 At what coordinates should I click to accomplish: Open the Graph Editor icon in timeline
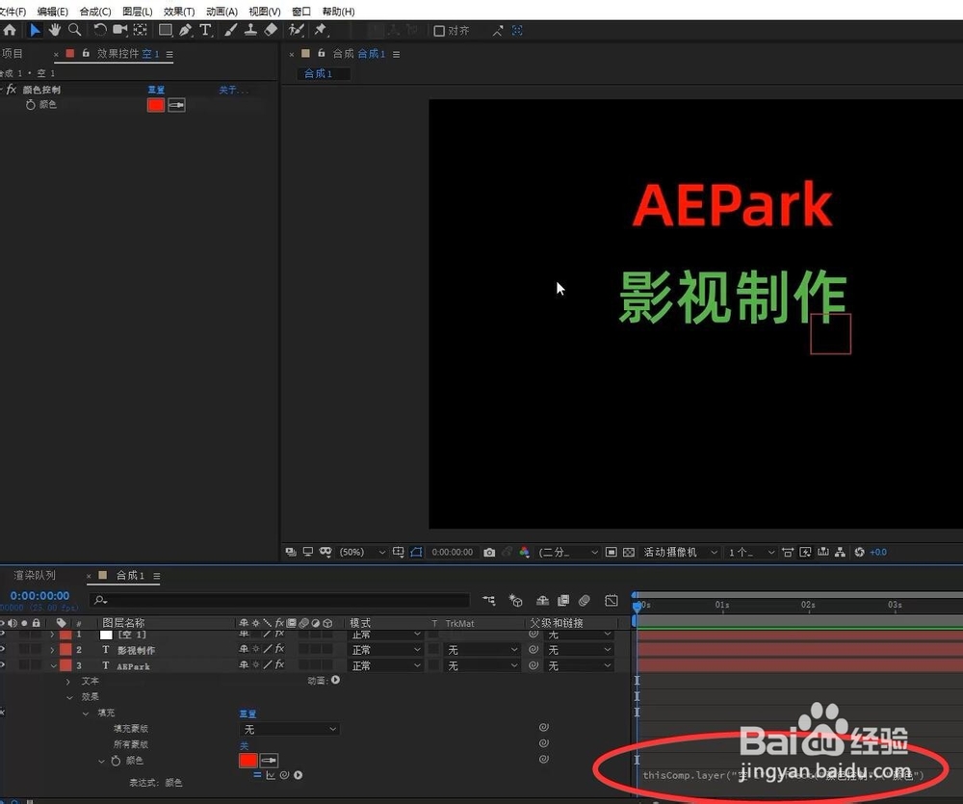point(612,600)
